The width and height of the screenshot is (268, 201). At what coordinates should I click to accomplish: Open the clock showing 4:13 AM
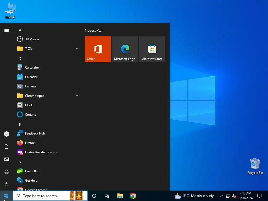tap(245, 196)
